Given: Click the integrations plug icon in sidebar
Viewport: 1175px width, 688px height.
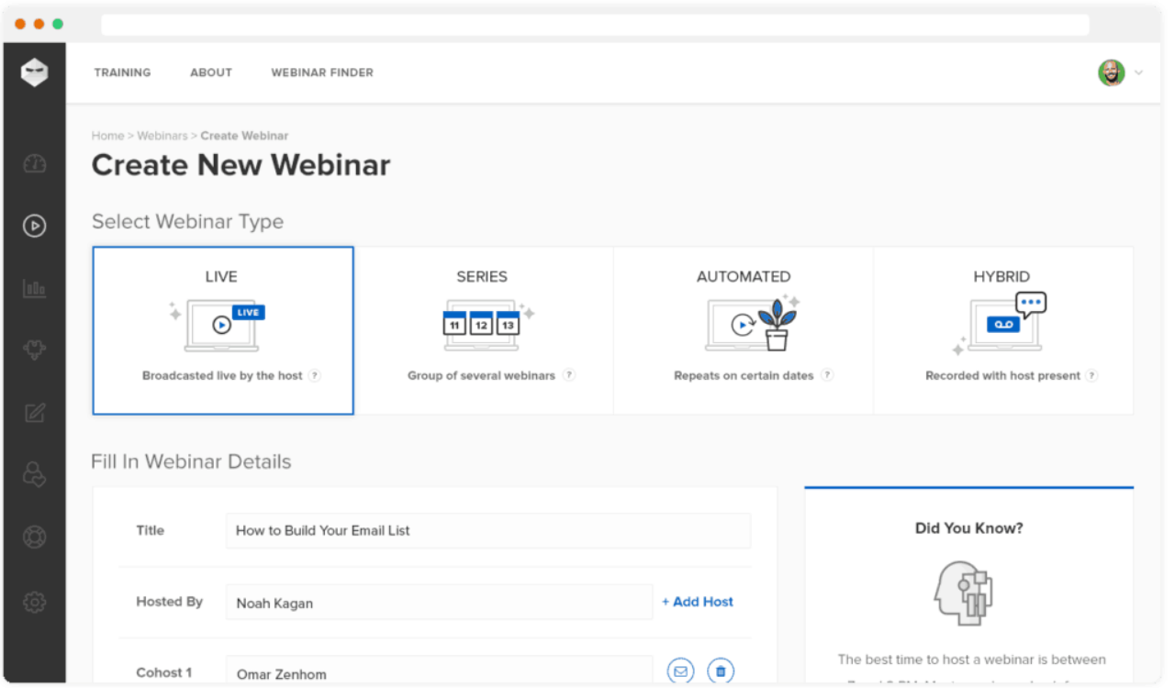Looking at the screenshot, I should click(34, 350).
